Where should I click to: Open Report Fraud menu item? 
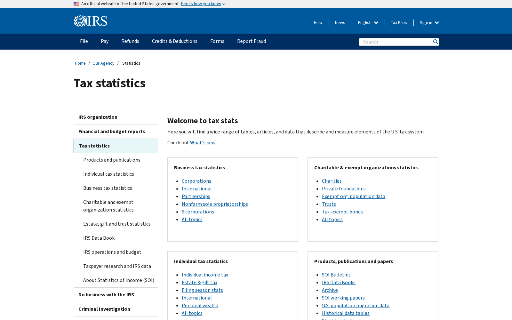pos(252,41)
